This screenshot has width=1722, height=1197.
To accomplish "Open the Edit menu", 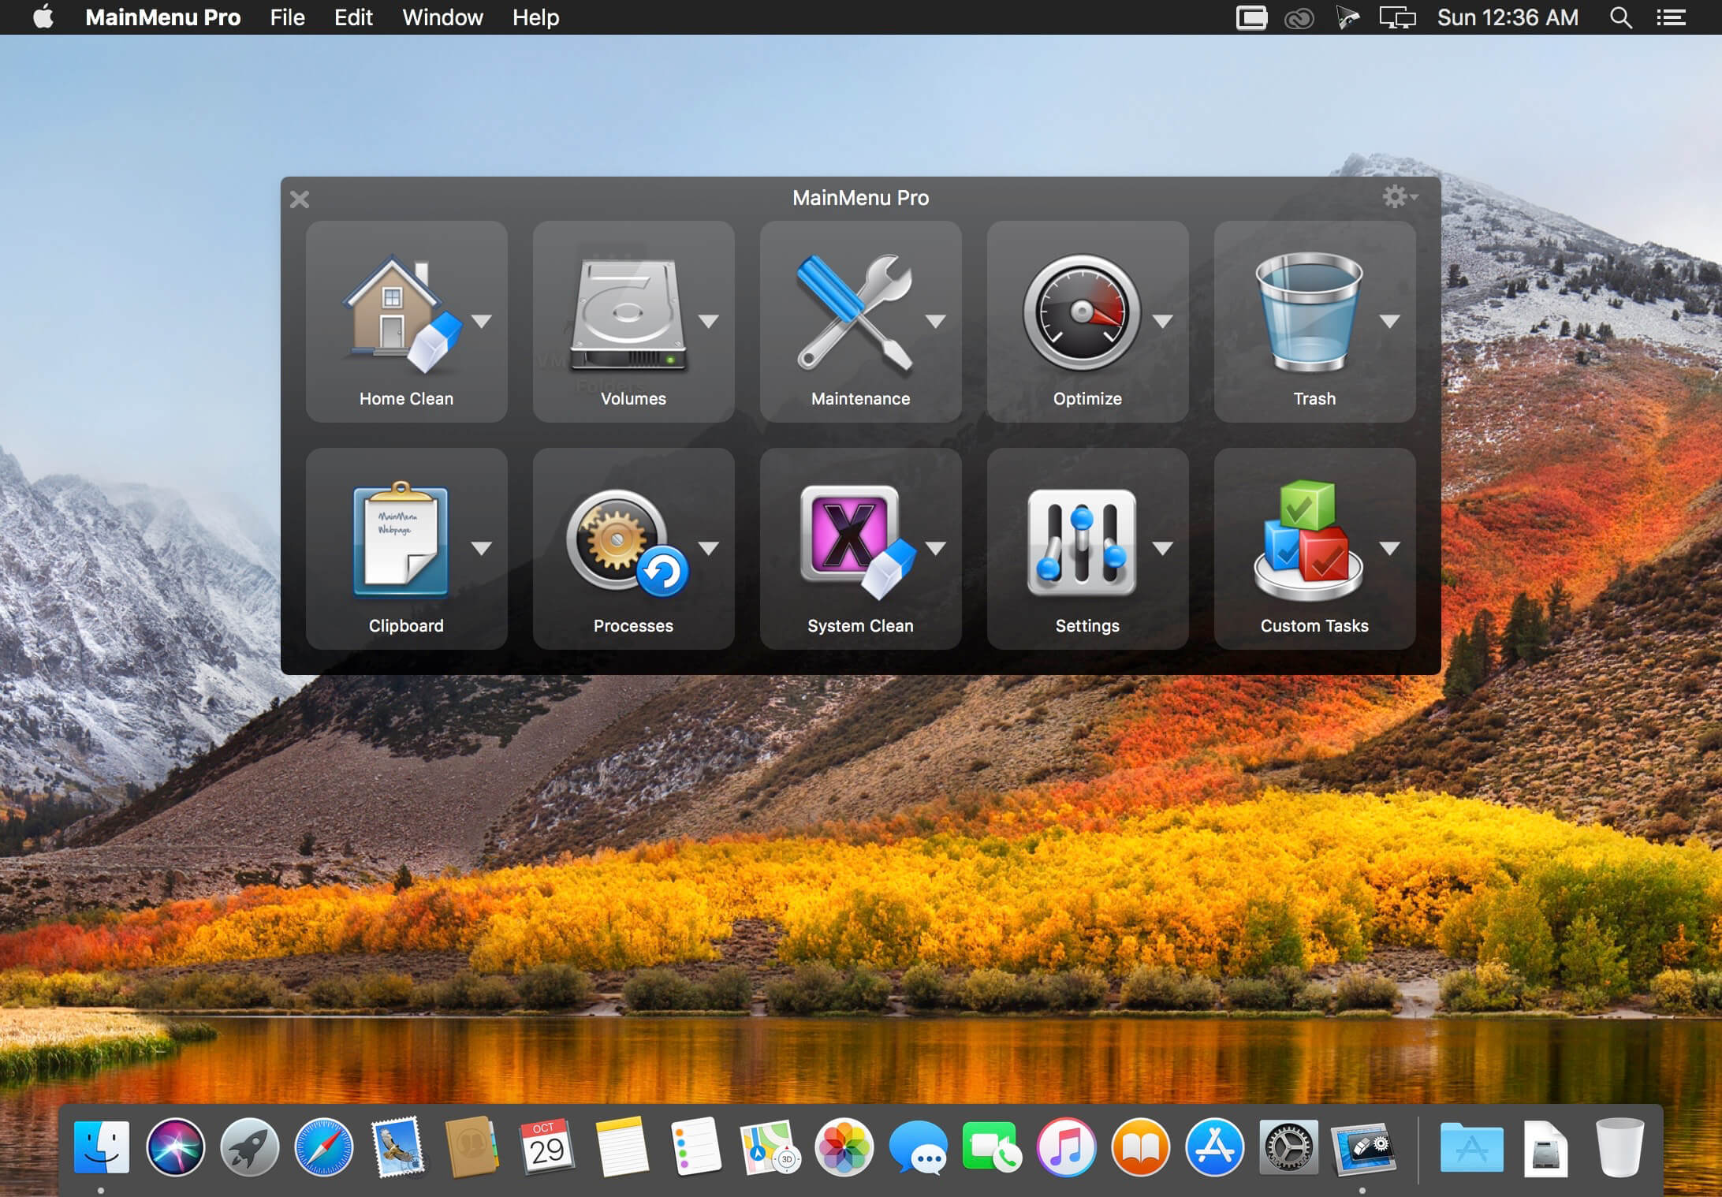I will [353, 17].
